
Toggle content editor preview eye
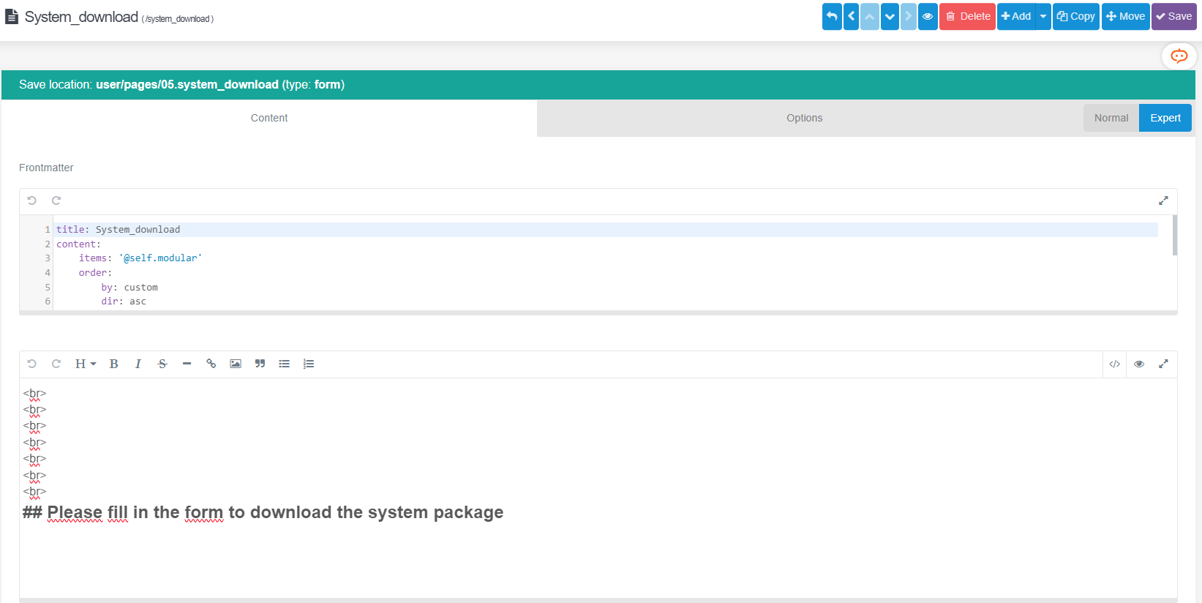[1139, 364]
